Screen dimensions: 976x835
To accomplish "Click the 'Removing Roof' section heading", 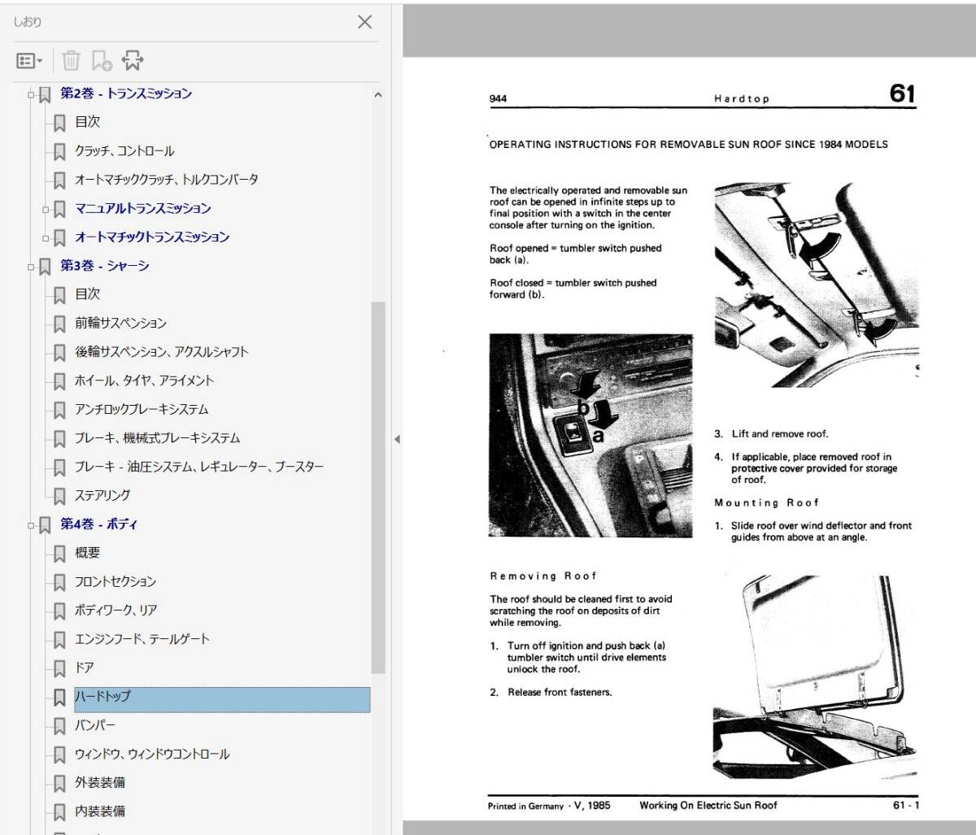I will coord(543,576).
